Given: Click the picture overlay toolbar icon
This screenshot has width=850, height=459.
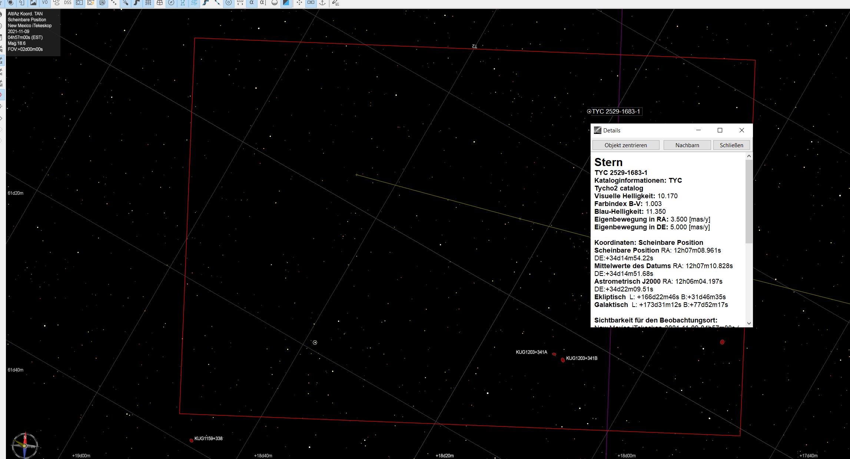Looking at the screenshot, I should [x=33, y=3].
